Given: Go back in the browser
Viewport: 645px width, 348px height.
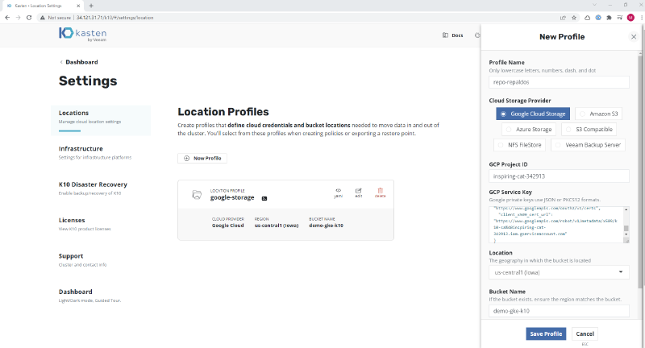Looking at the screenshot, I should tap(7, 18).
